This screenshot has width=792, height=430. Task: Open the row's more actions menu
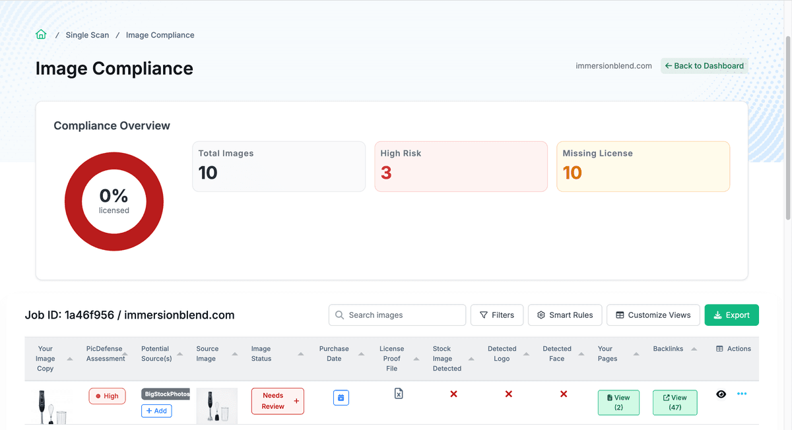pyautogui.click(x=742, y=394)
